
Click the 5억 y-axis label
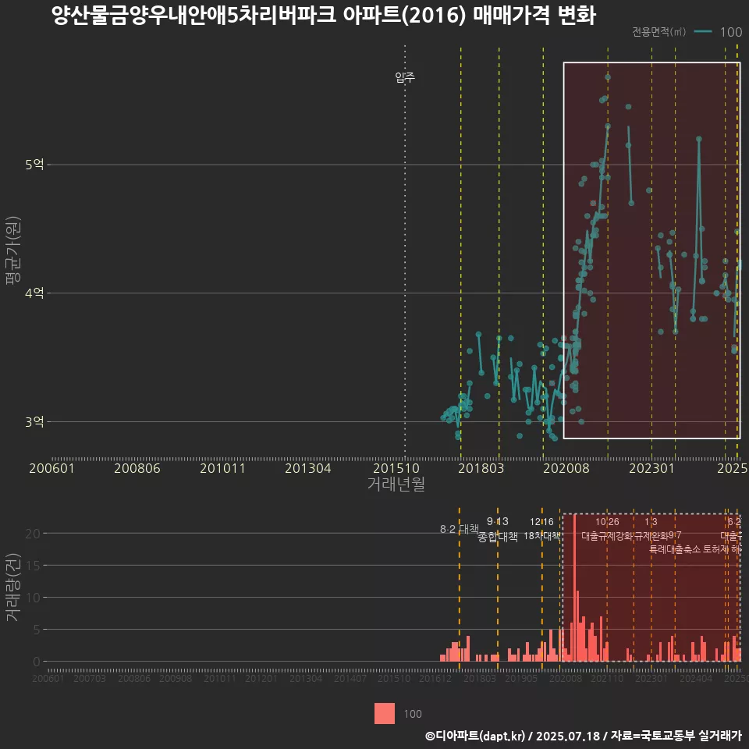point(34,165)
